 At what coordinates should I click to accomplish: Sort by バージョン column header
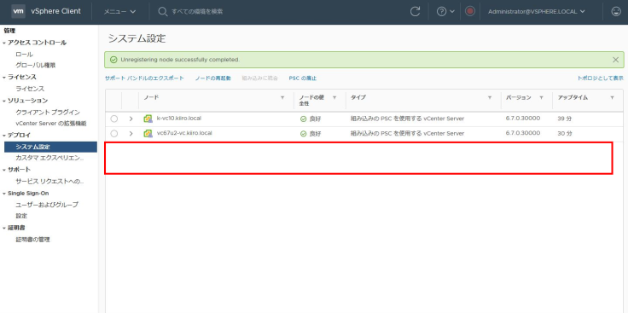518,98
